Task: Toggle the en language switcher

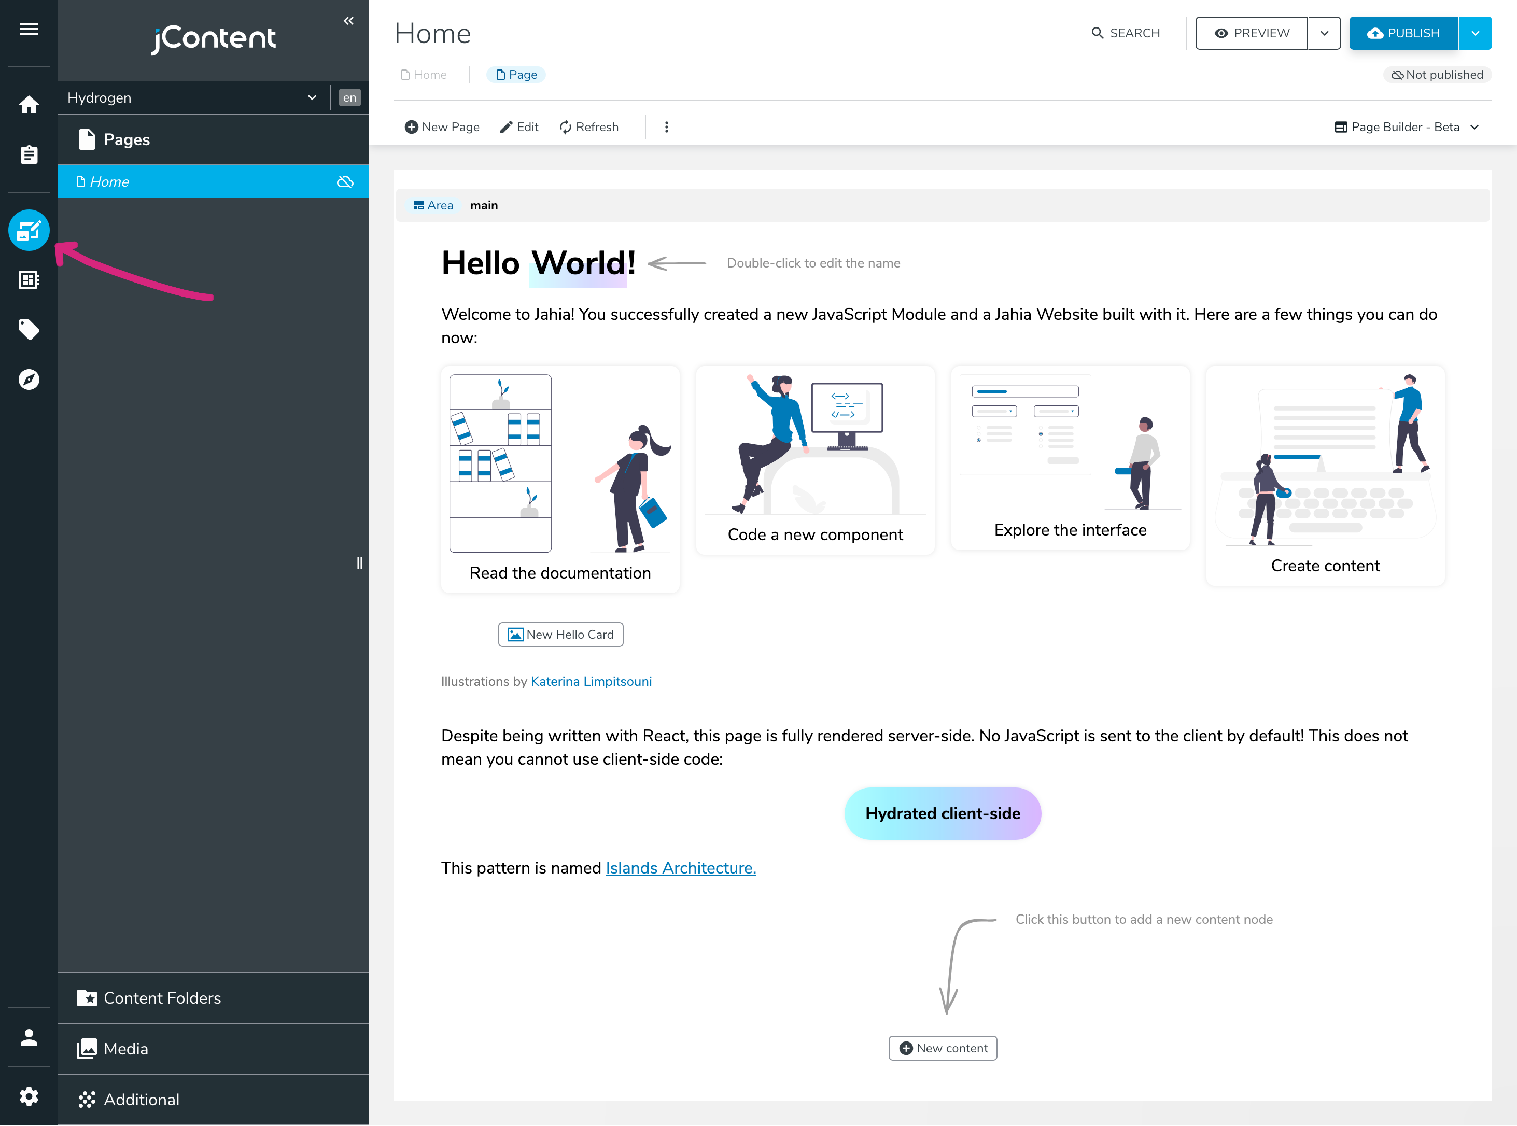Action: [349, 97]
